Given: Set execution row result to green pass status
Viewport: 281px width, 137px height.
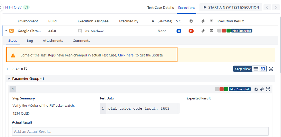Looking at the screenshot, I should point(228,31).
